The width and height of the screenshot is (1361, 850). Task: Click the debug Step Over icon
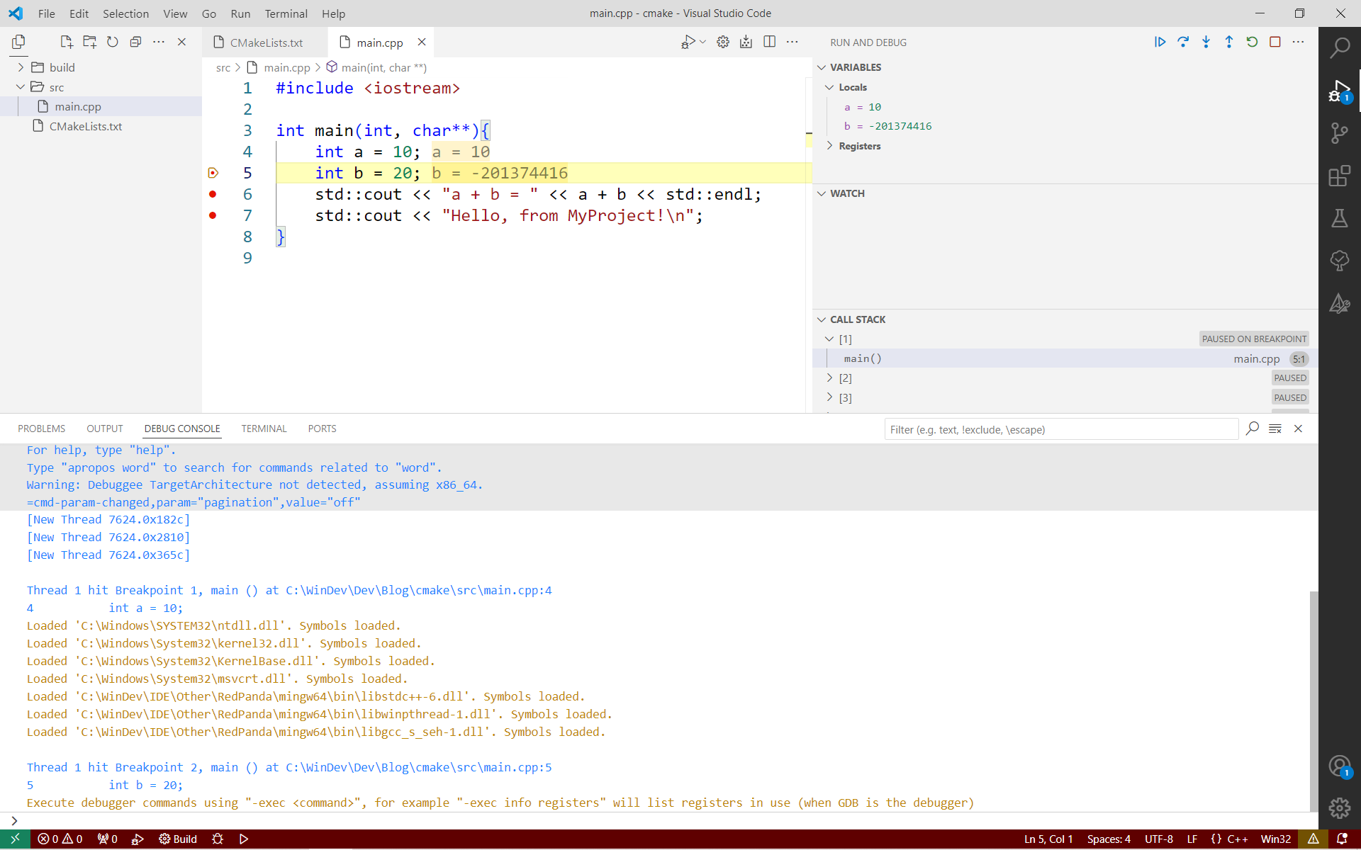tap(1183, 42)
